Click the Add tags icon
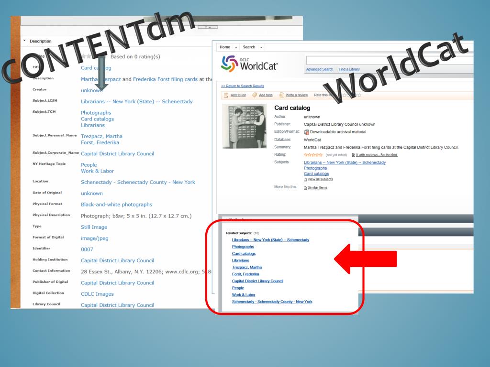 [255, 95]
